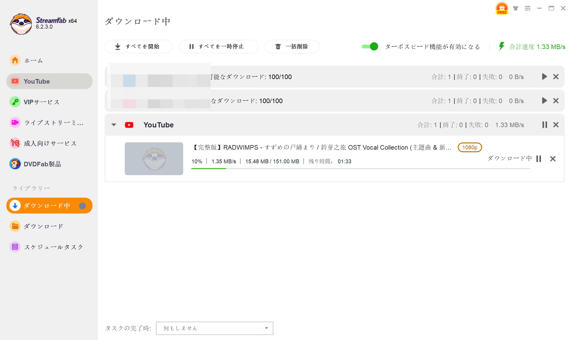The image size is (572, 340).
Task: Open DVDFab製品 section
Action: [x=49, y=164]
